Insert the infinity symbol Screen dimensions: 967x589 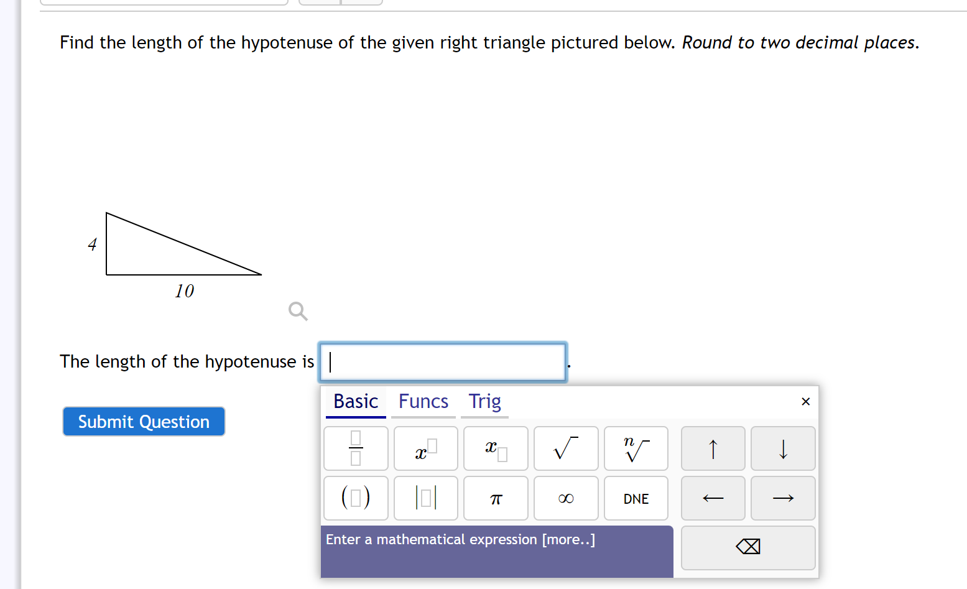(x=566, y=498)
